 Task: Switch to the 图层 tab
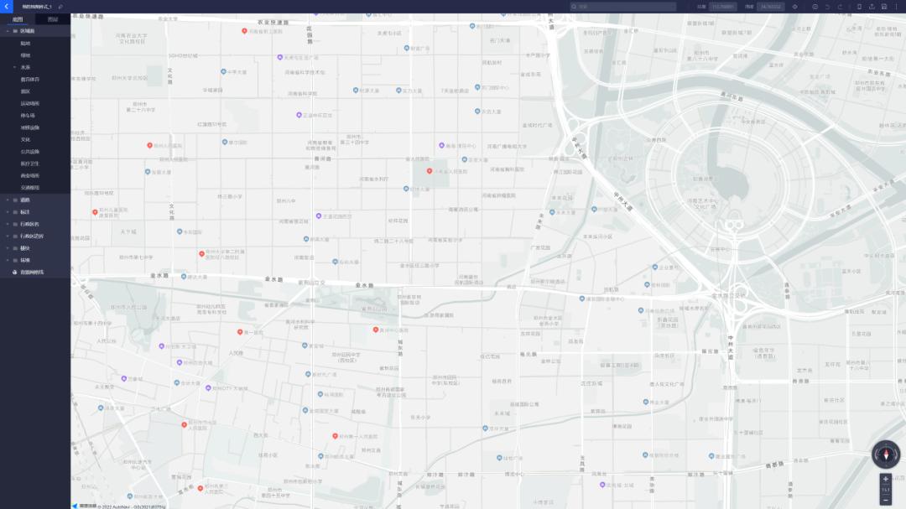click(x=53, y=18)
